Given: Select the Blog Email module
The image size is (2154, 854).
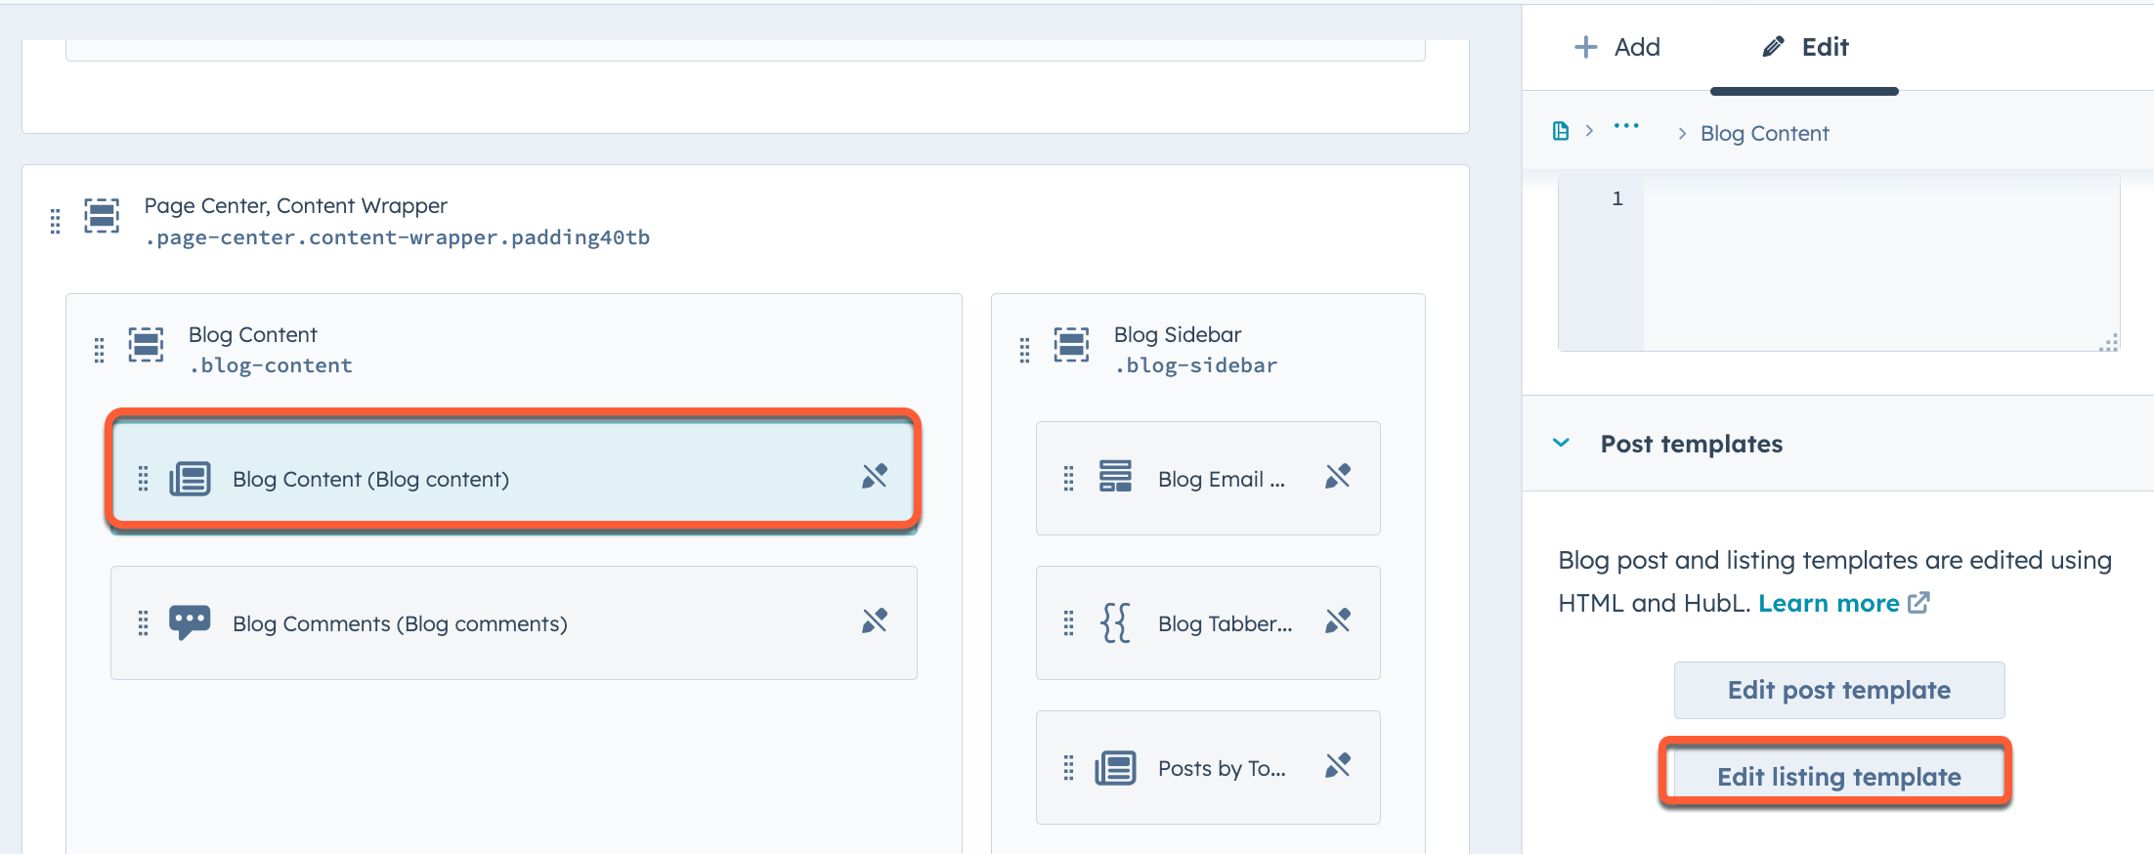Looking at the screenshot, I should click(x=1208, y=478).
